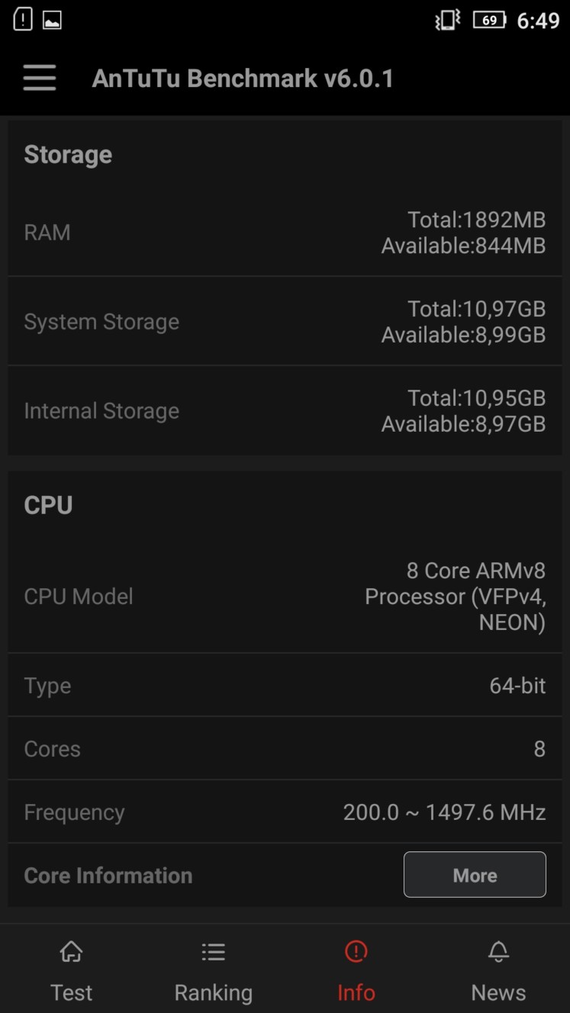Open More core information

(475, 875)
